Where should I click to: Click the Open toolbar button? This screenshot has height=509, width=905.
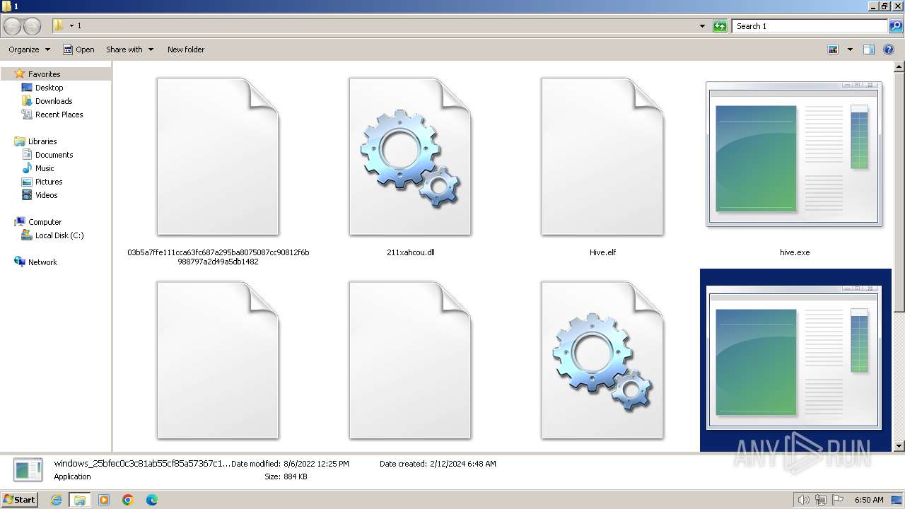78,49
